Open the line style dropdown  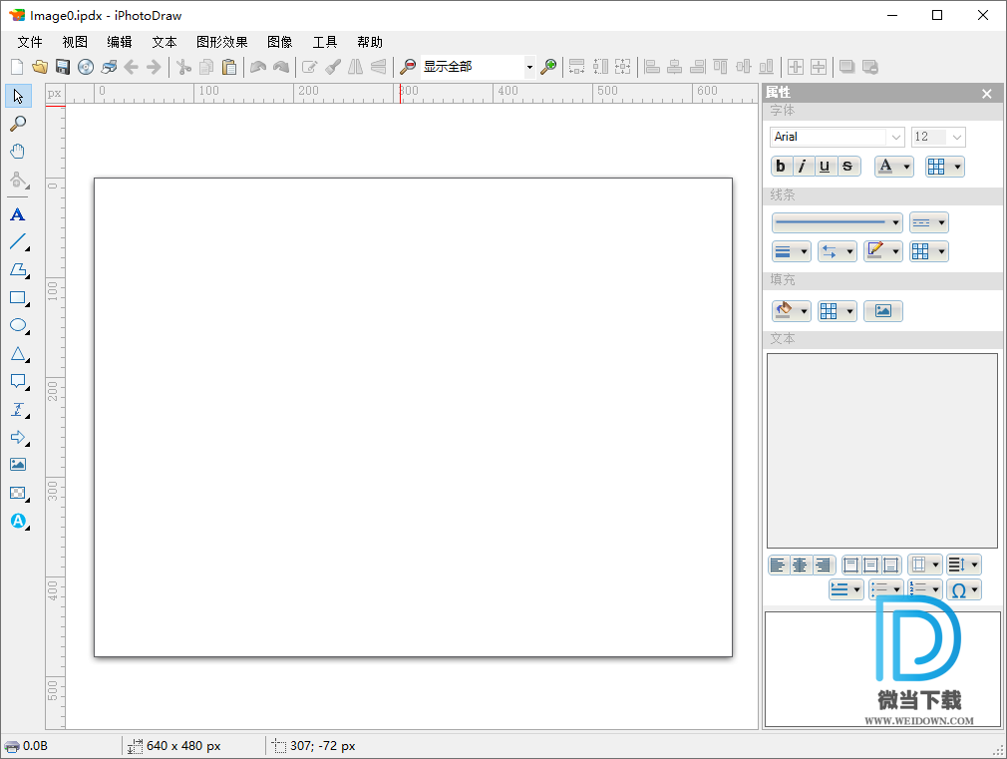(838, 222)
